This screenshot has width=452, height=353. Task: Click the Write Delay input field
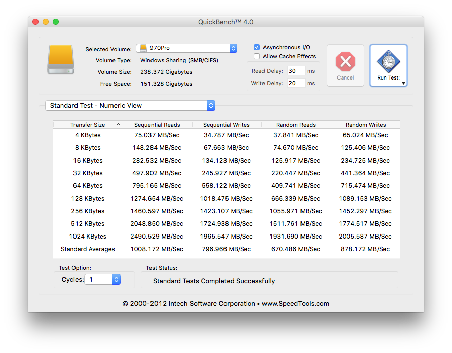(x=296, y=83)
